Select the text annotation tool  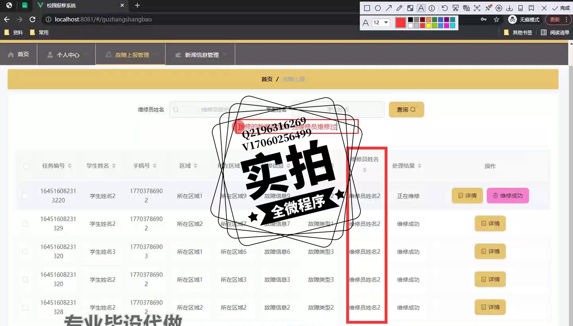[x=421, y=8]
